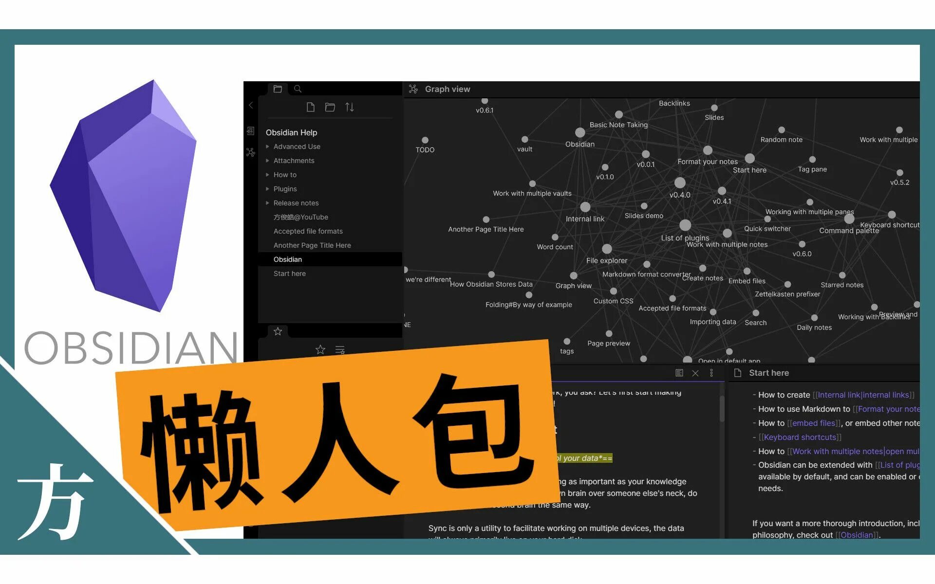The width and height of the screenshot is (935, 584).
Task: Click the note pane scrollbar
Action: pos(722,408)
